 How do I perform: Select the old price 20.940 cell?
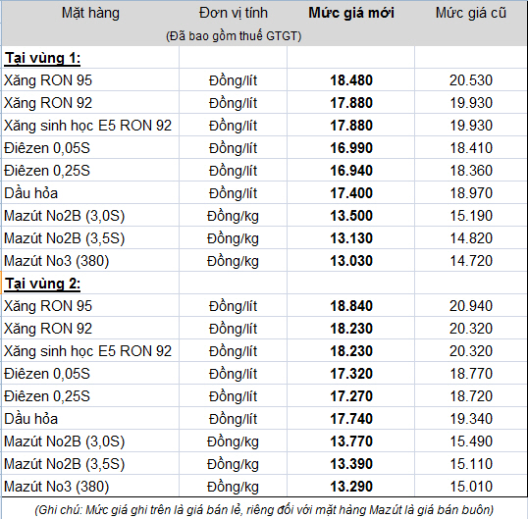[x=471, y=306]
